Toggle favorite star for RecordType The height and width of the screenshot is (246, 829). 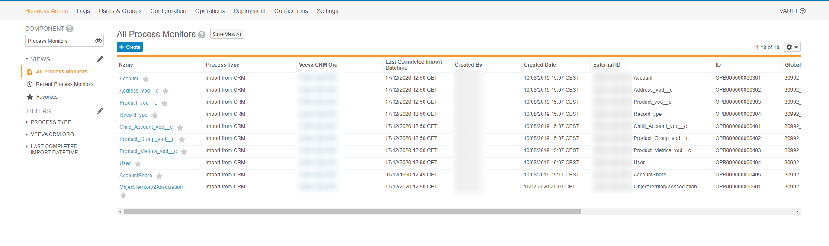pos(155,115)
